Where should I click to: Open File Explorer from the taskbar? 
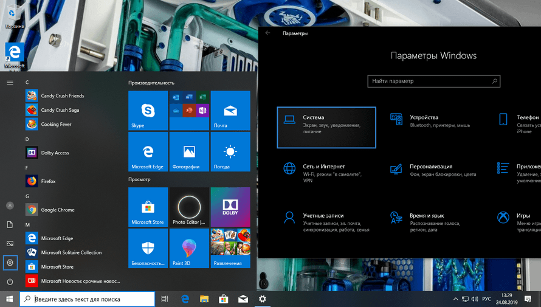coord(204,299)
